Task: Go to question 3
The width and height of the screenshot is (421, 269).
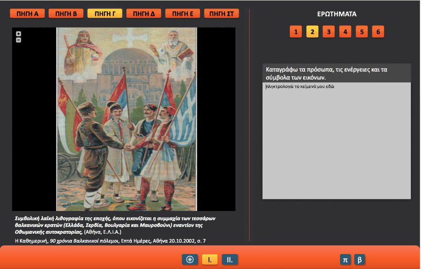Action: coord(329,32)
